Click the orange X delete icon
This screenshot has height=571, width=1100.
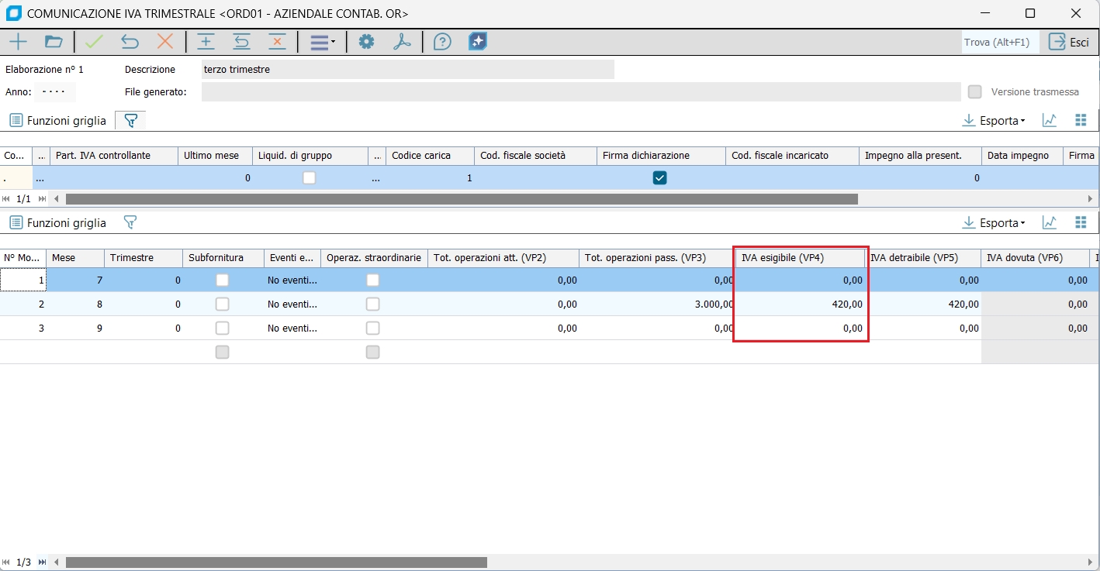pos(165,42)
